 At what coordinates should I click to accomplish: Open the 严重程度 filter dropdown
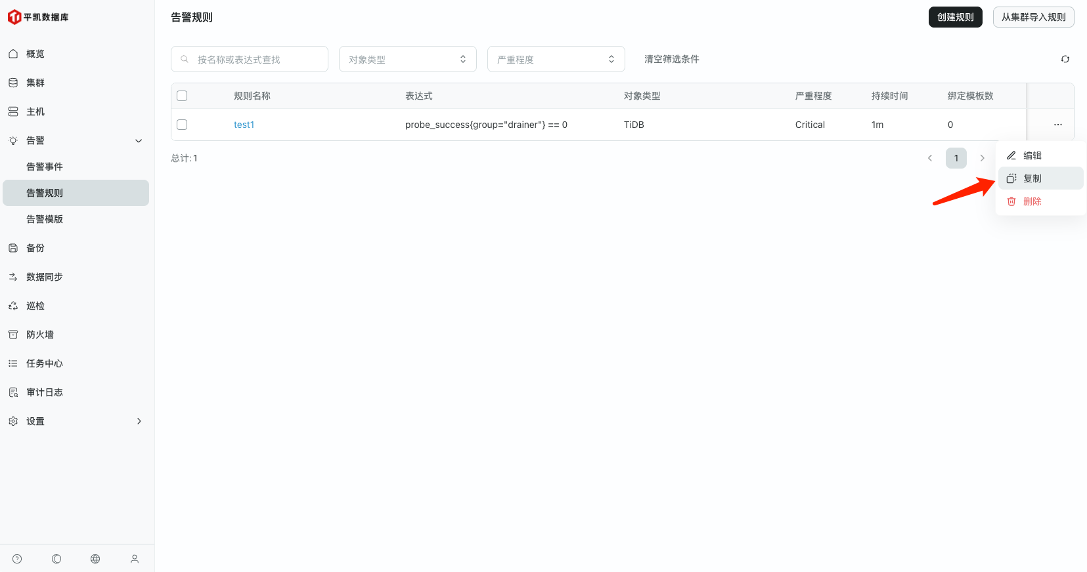[556, 59]
